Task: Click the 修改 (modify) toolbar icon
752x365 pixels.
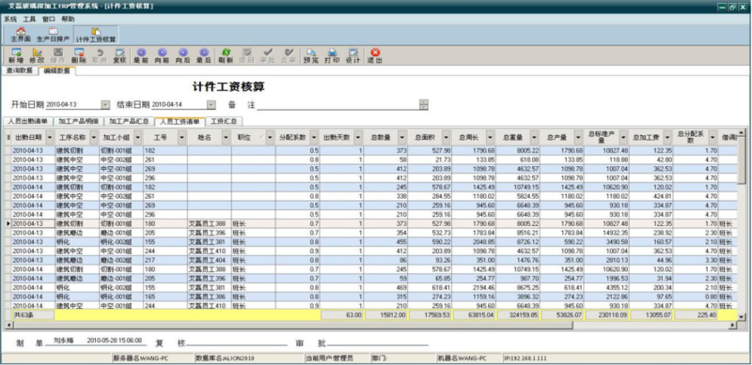Action: point(37,55)
